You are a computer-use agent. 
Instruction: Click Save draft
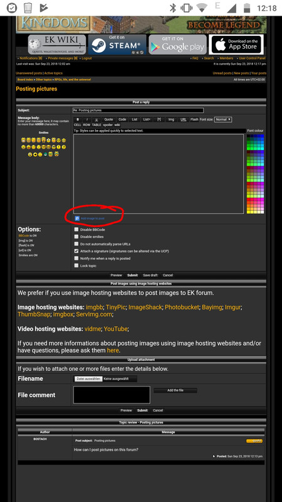point(150,275)
